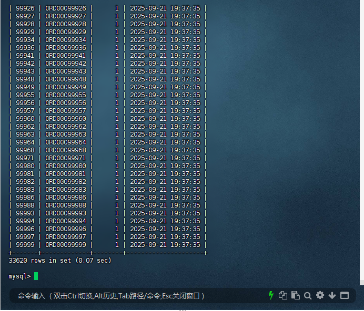This screenshot has width=364, height=311.
Task: Click the mysql> prompt cursor
Action: click(36, 276)
